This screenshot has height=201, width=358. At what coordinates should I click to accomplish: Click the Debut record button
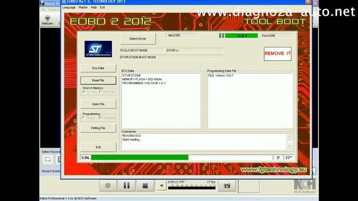tap(108, 186)
